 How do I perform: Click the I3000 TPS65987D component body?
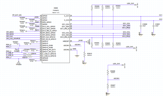[x=56, y=39]
